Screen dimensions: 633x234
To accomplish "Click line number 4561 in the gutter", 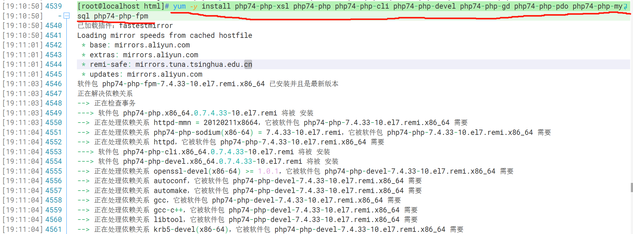I will (x=54, y=229).
